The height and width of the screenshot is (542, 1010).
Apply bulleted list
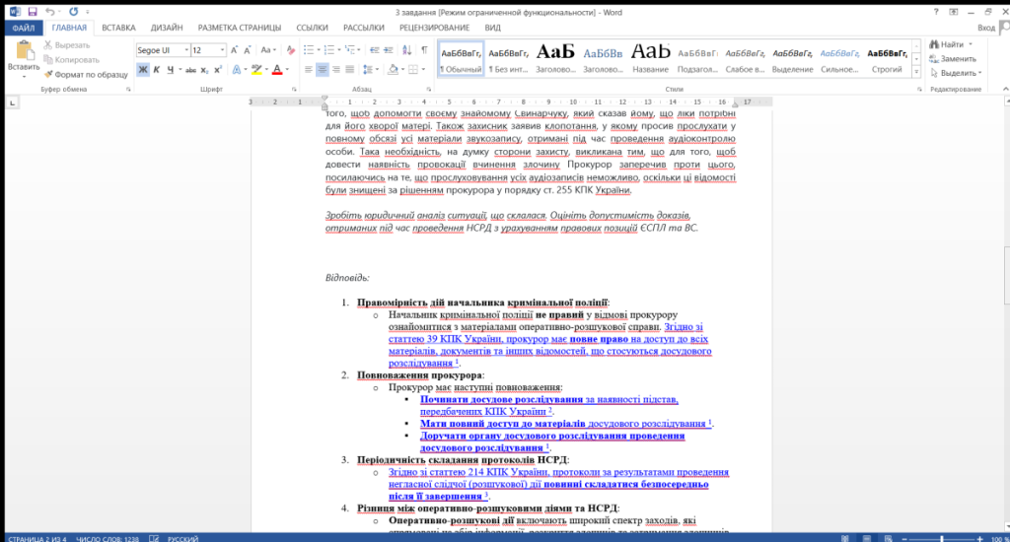[309, 50]
